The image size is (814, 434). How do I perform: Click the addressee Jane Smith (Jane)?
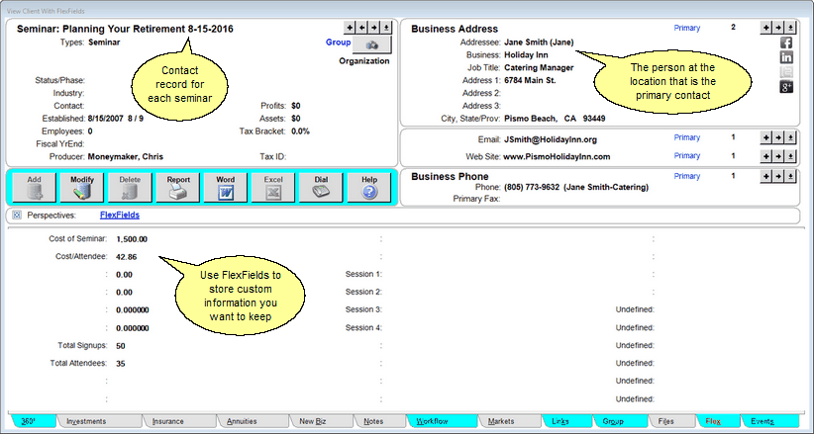539,43
